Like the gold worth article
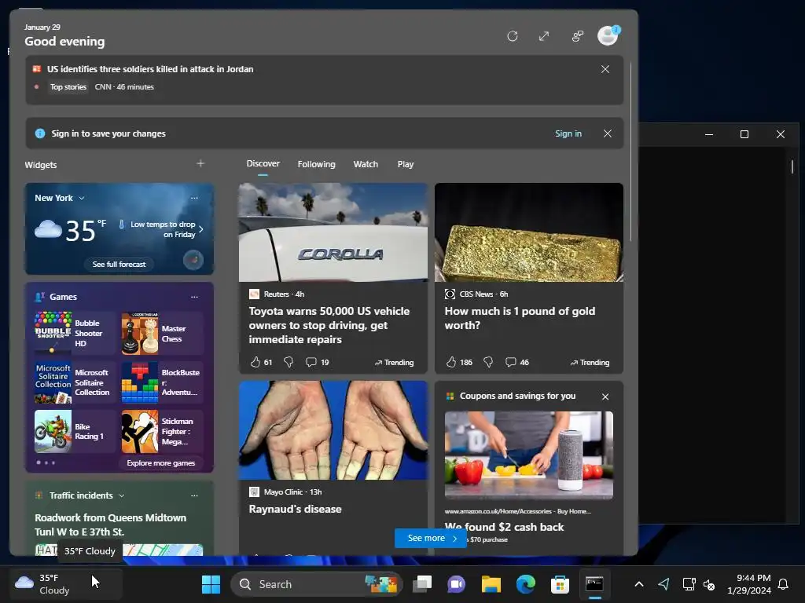This screenshot has width=805, height=603. point(450,362)
